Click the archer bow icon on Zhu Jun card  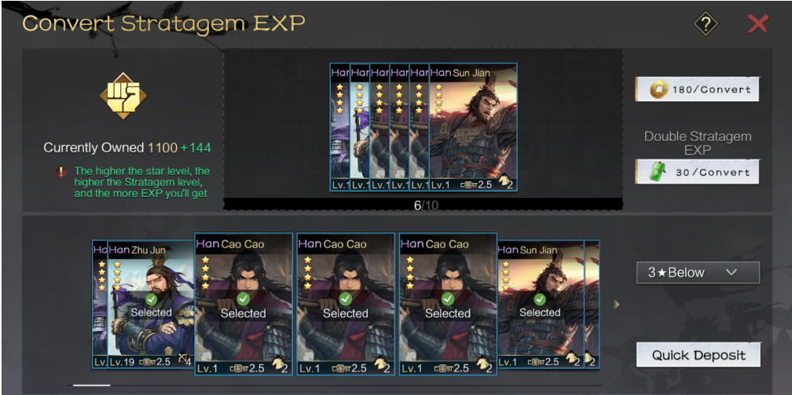pos(181,360)
